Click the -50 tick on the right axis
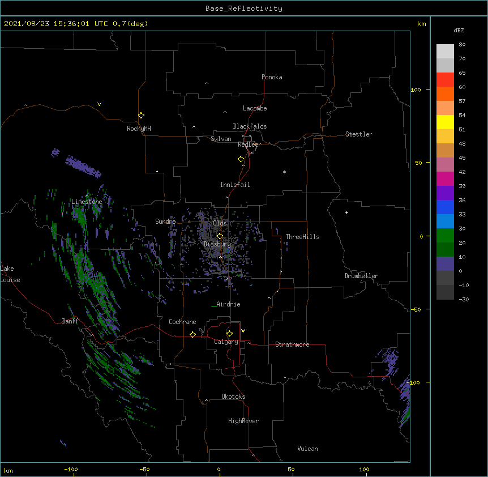The height and width of the screenshot is (477, 488). click(416, 309)
